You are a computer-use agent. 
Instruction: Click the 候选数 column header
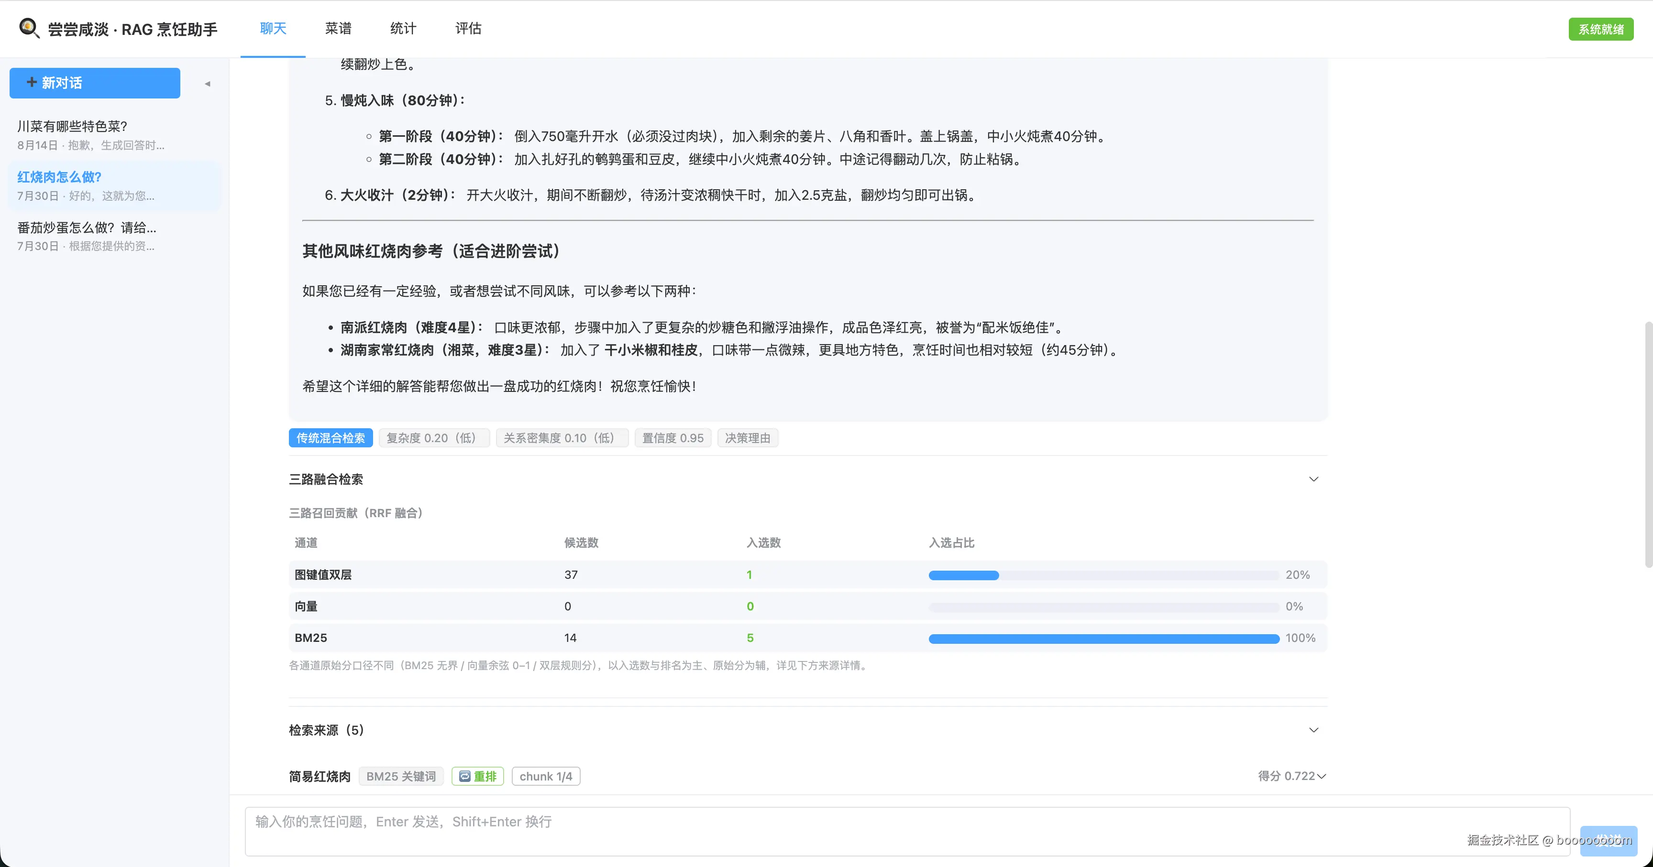[x=581, y=542]
